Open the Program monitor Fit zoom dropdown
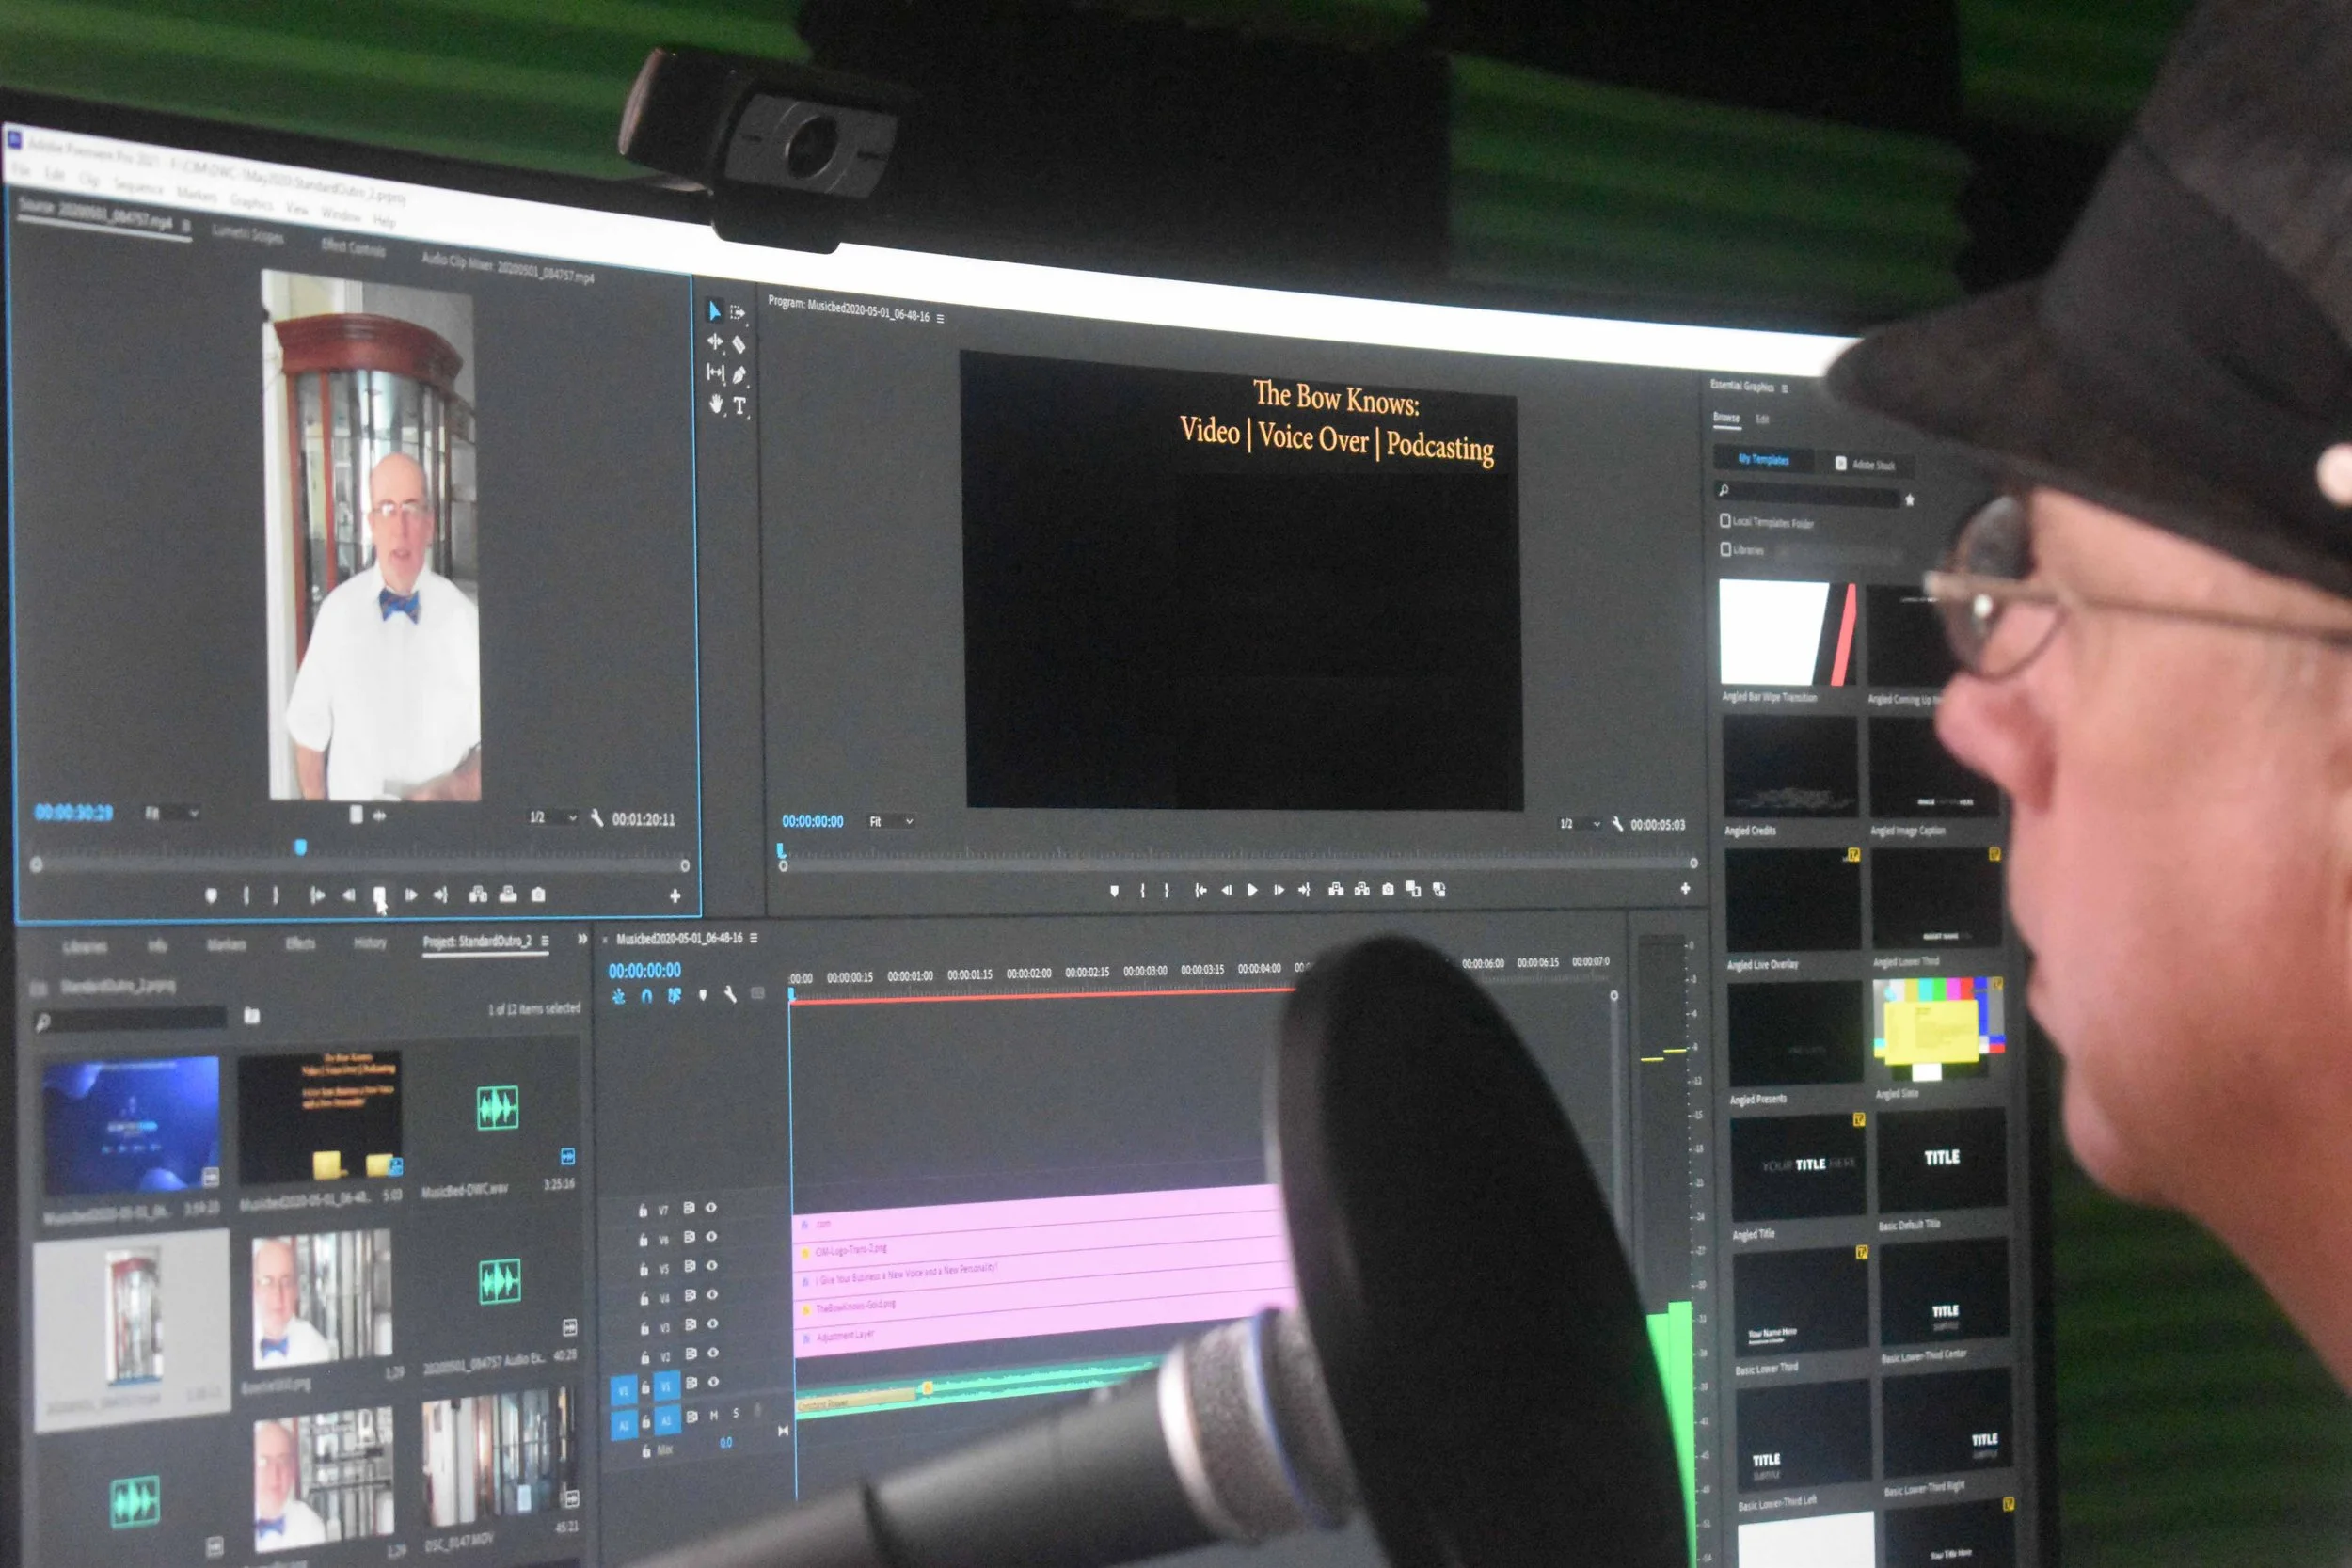The width and height of the screenshot is (2352, 1568). pos(890,821)
